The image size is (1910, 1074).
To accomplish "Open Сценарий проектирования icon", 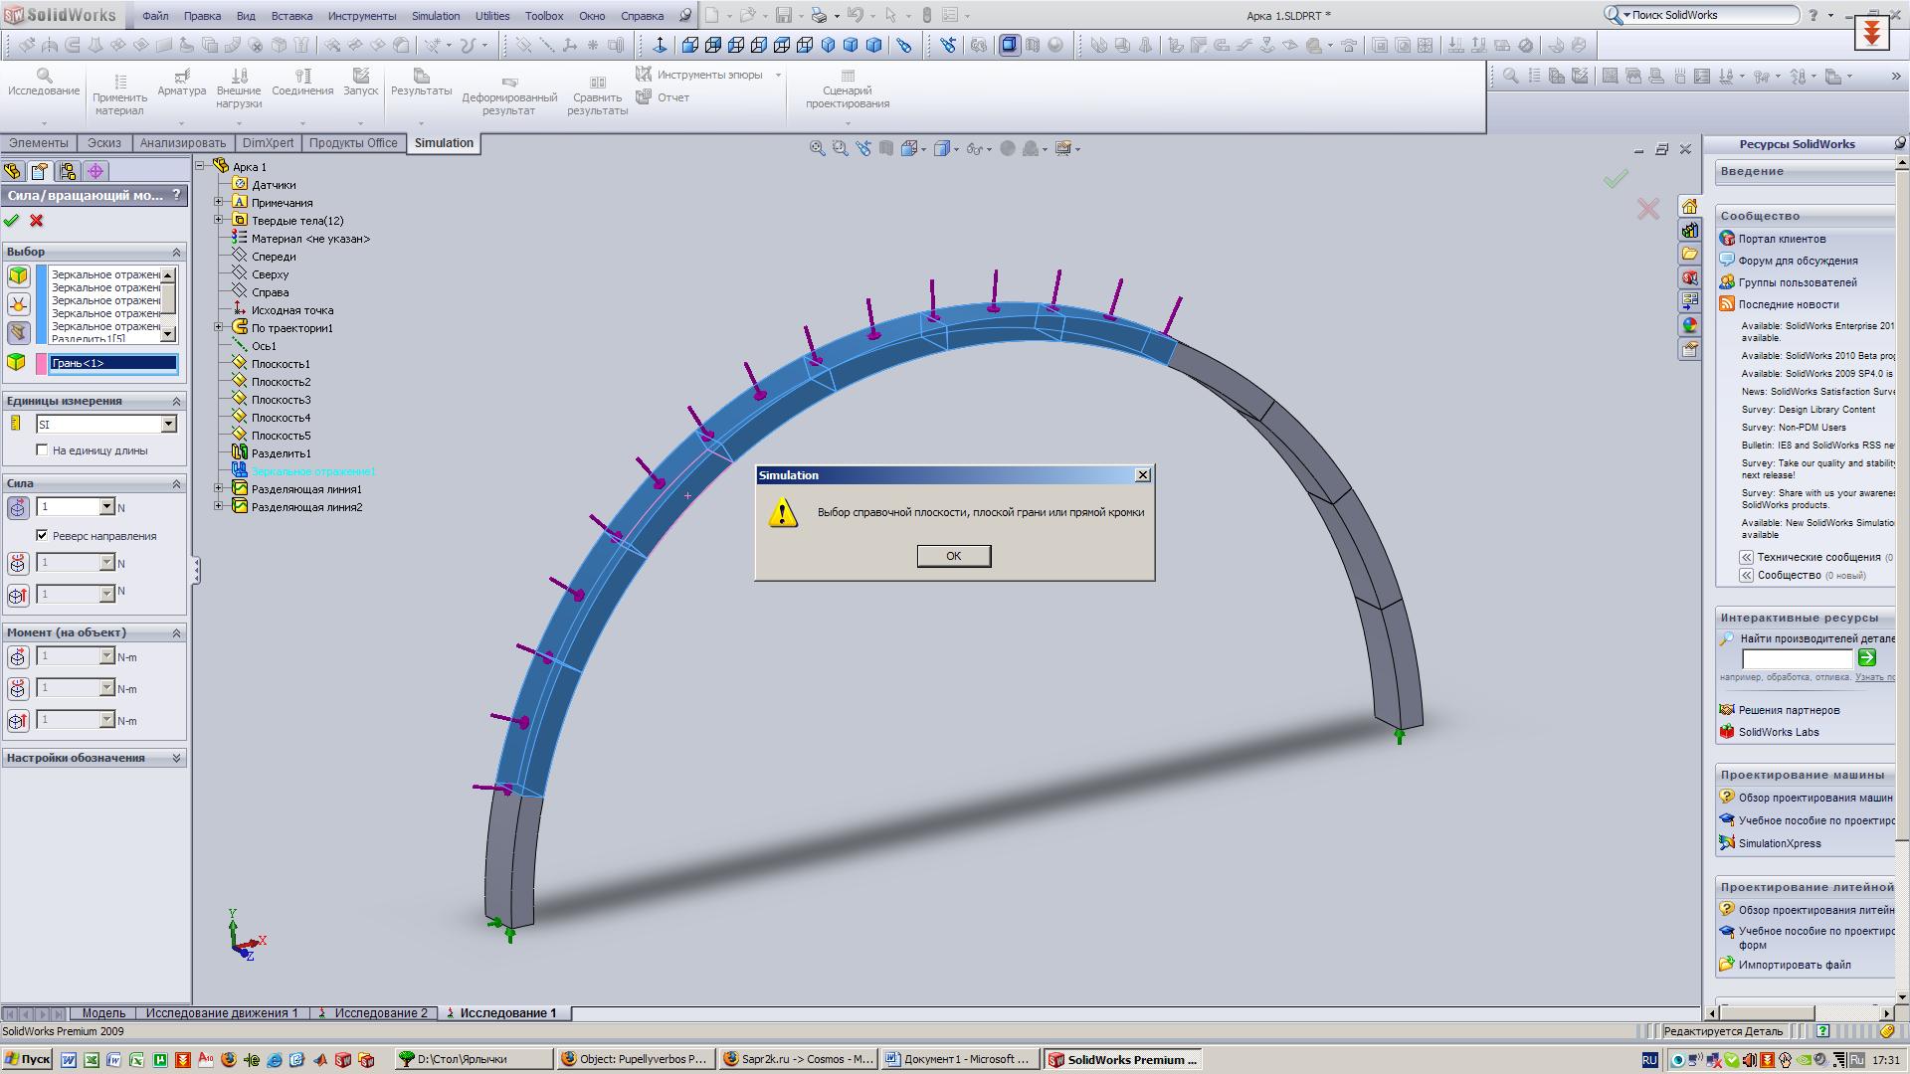I will click(848, 76).
